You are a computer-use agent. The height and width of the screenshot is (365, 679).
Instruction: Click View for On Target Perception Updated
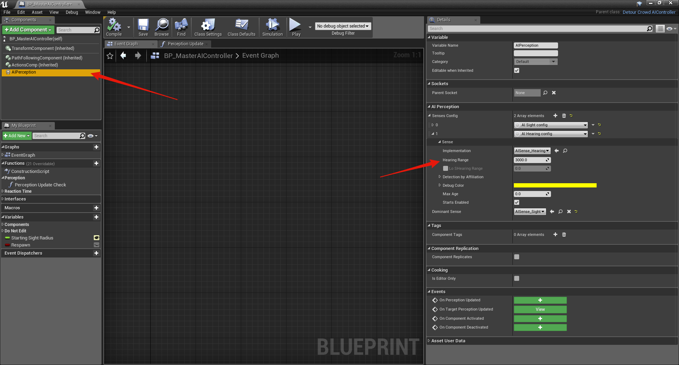click(x=540, y=309)
